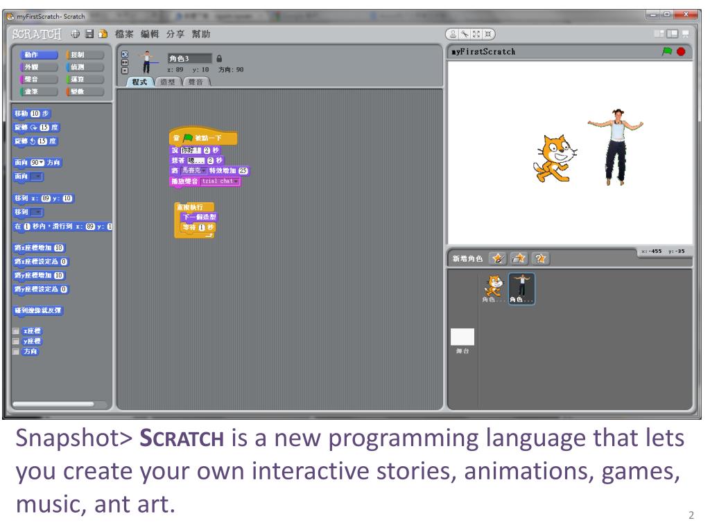This screenshot has width=710, height=532.
Task: Open the empty dropdown in 移到 block
Action: coord(36,212)
